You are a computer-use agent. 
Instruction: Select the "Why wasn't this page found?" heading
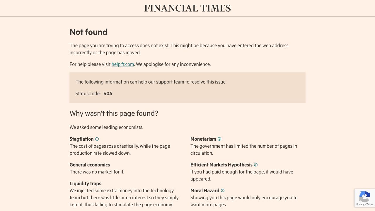point(114,113)
